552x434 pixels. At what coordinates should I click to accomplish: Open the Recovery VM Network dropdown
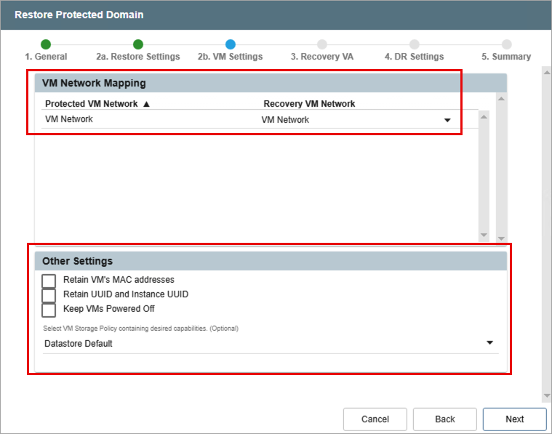point(447,121)
